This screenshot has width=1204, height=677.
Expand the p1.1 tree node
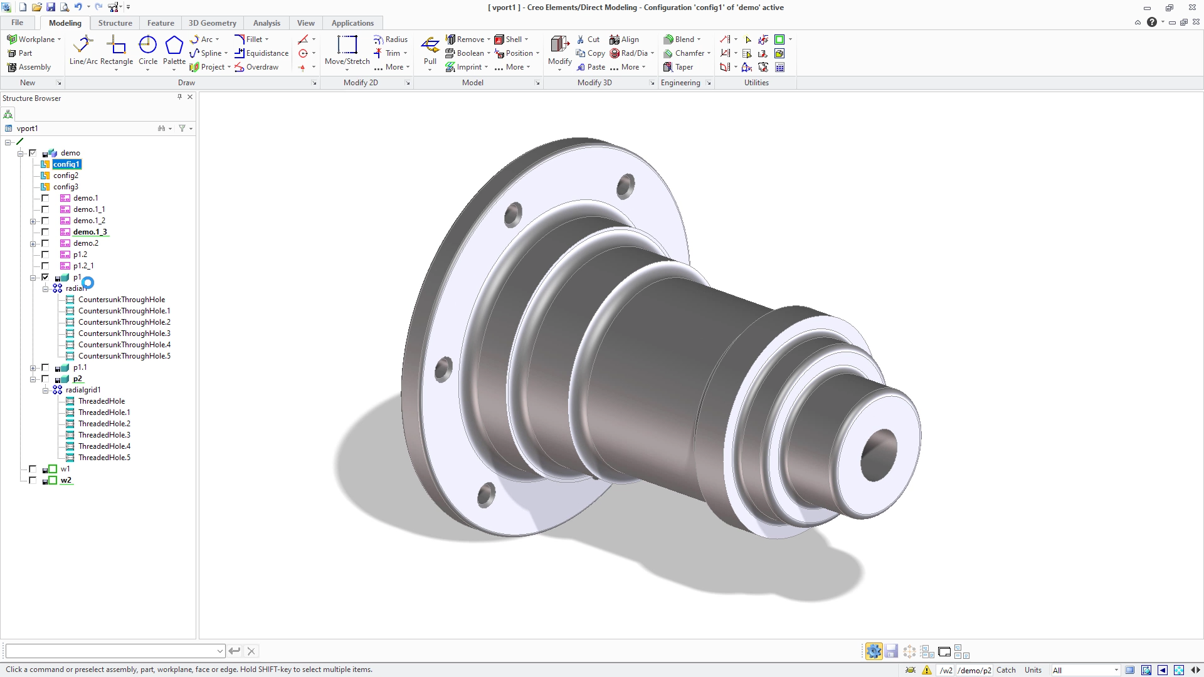(x=33, y=368)
